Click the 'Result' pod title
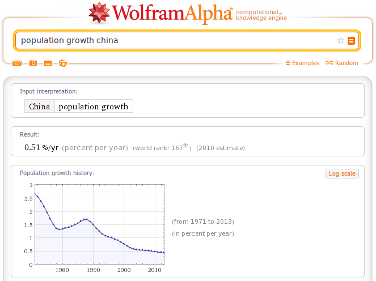 (29, 134)
